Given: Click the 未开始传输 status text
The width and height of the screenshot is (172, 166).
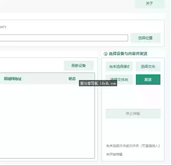Looking at the screenshot, I should tap(114, 154).
